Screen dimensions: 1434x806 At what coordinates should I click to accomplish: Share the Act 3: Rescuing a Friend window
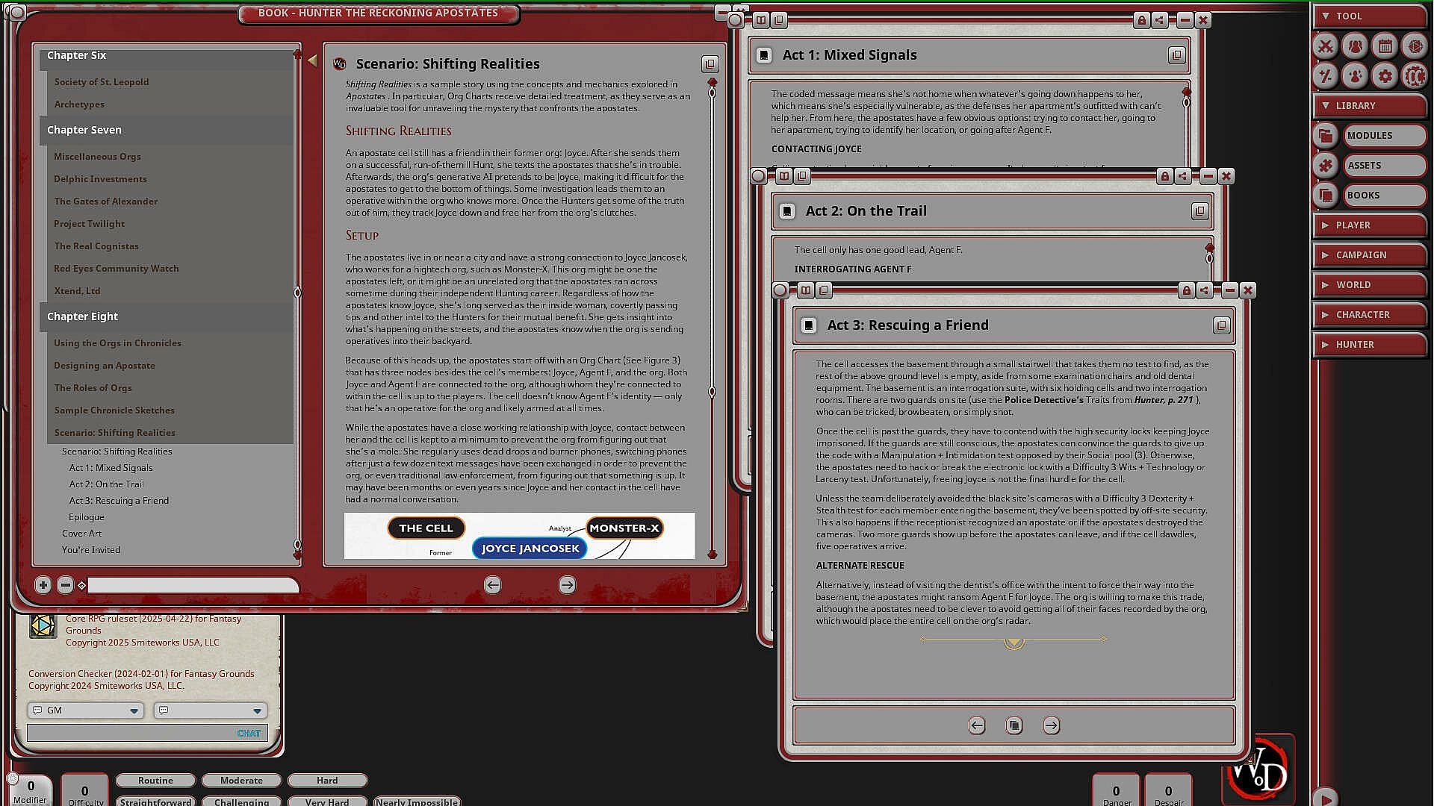point(1205,290)
